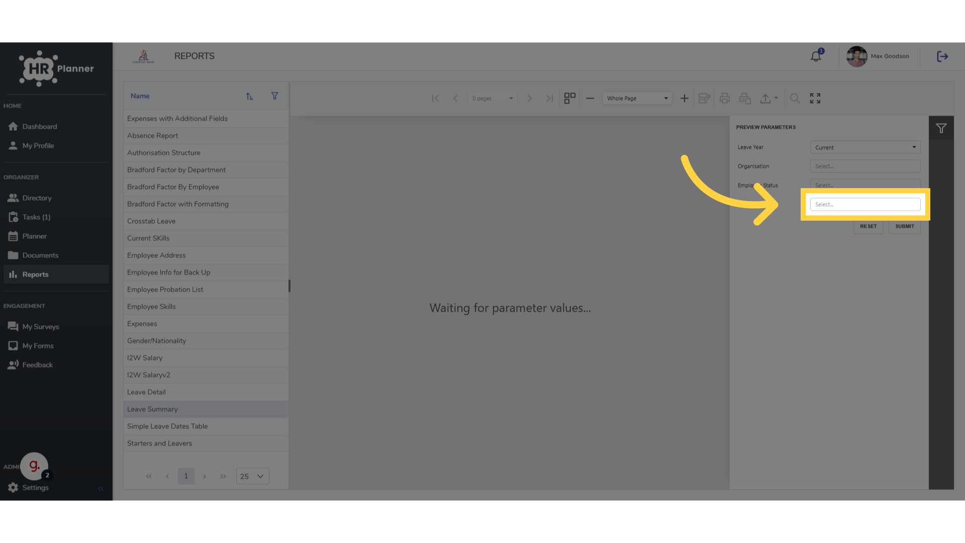Open the Planner sidebar item
This screenshot has width=965, height=543.
[56, 236]
